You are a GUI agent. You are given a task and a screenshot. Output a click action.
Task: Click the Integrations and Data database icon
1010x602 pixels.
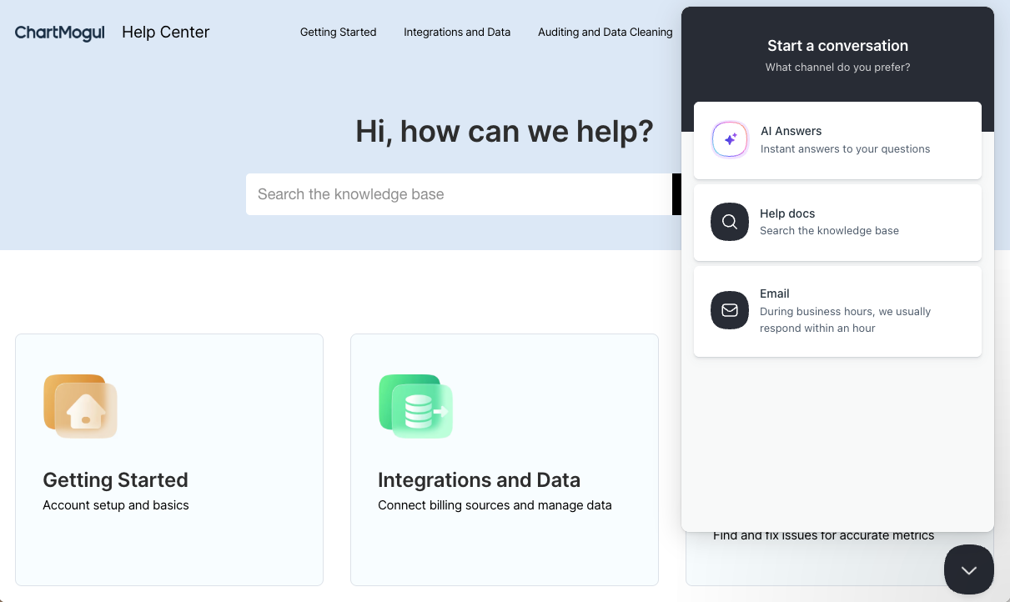coord(415,406)
